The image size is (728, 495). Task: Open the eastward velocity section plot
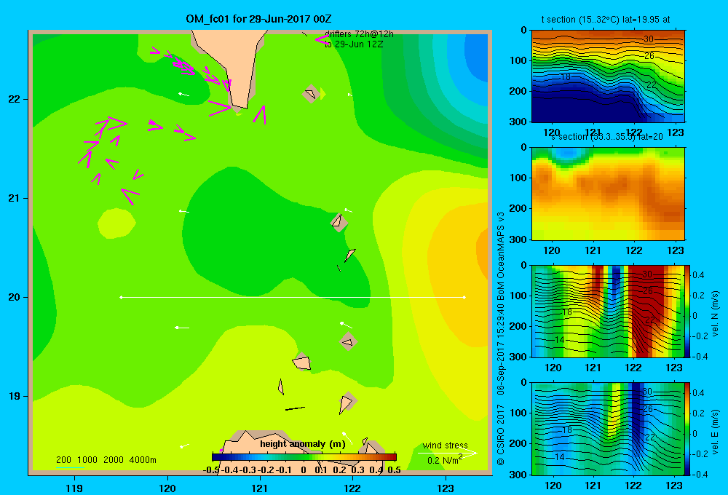[x=608, y=429]
